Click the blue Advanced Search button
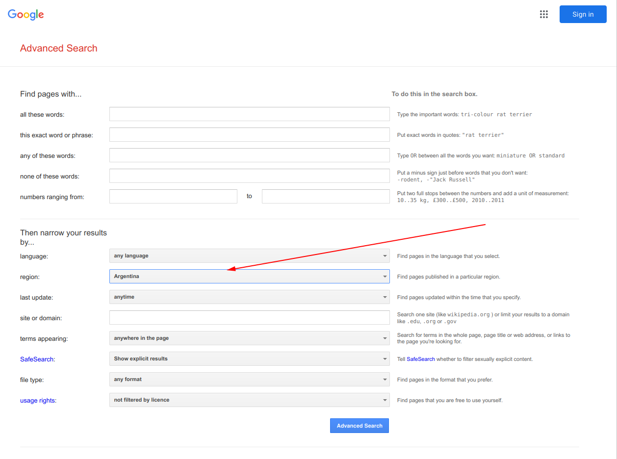Image resolution: width=617 pixels, height=459 pixels. click(360, 426)
